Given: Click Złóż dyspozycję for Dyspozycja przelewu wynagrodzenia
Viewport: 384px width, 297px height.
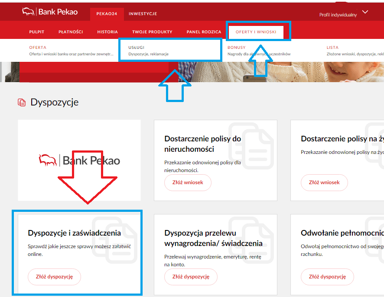Looking at the screenshot, I should click(x=191, y=277).
